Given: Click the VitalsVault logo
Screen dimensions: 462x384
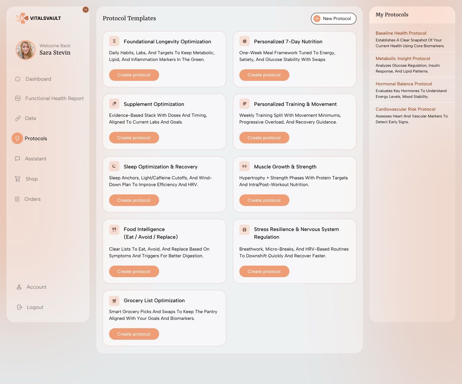Looking at the screenshot, I should pos(38,18).
